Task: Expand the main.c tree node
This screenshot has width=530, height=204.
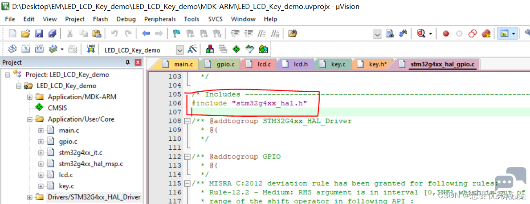Action: coord(41,130)
